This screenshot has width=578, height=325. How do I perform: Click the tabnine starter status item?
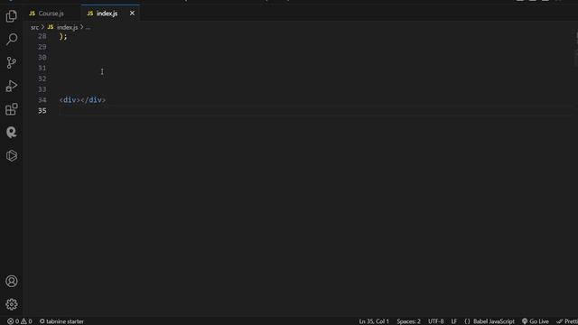tap(61, 321)
